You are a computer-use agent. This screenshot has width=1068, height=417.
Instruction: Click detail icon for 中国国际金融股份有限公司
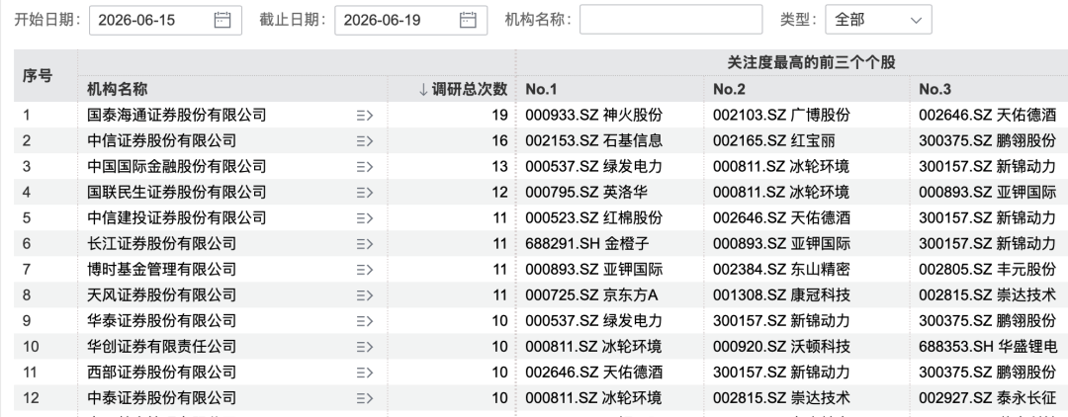pos(365,167)
